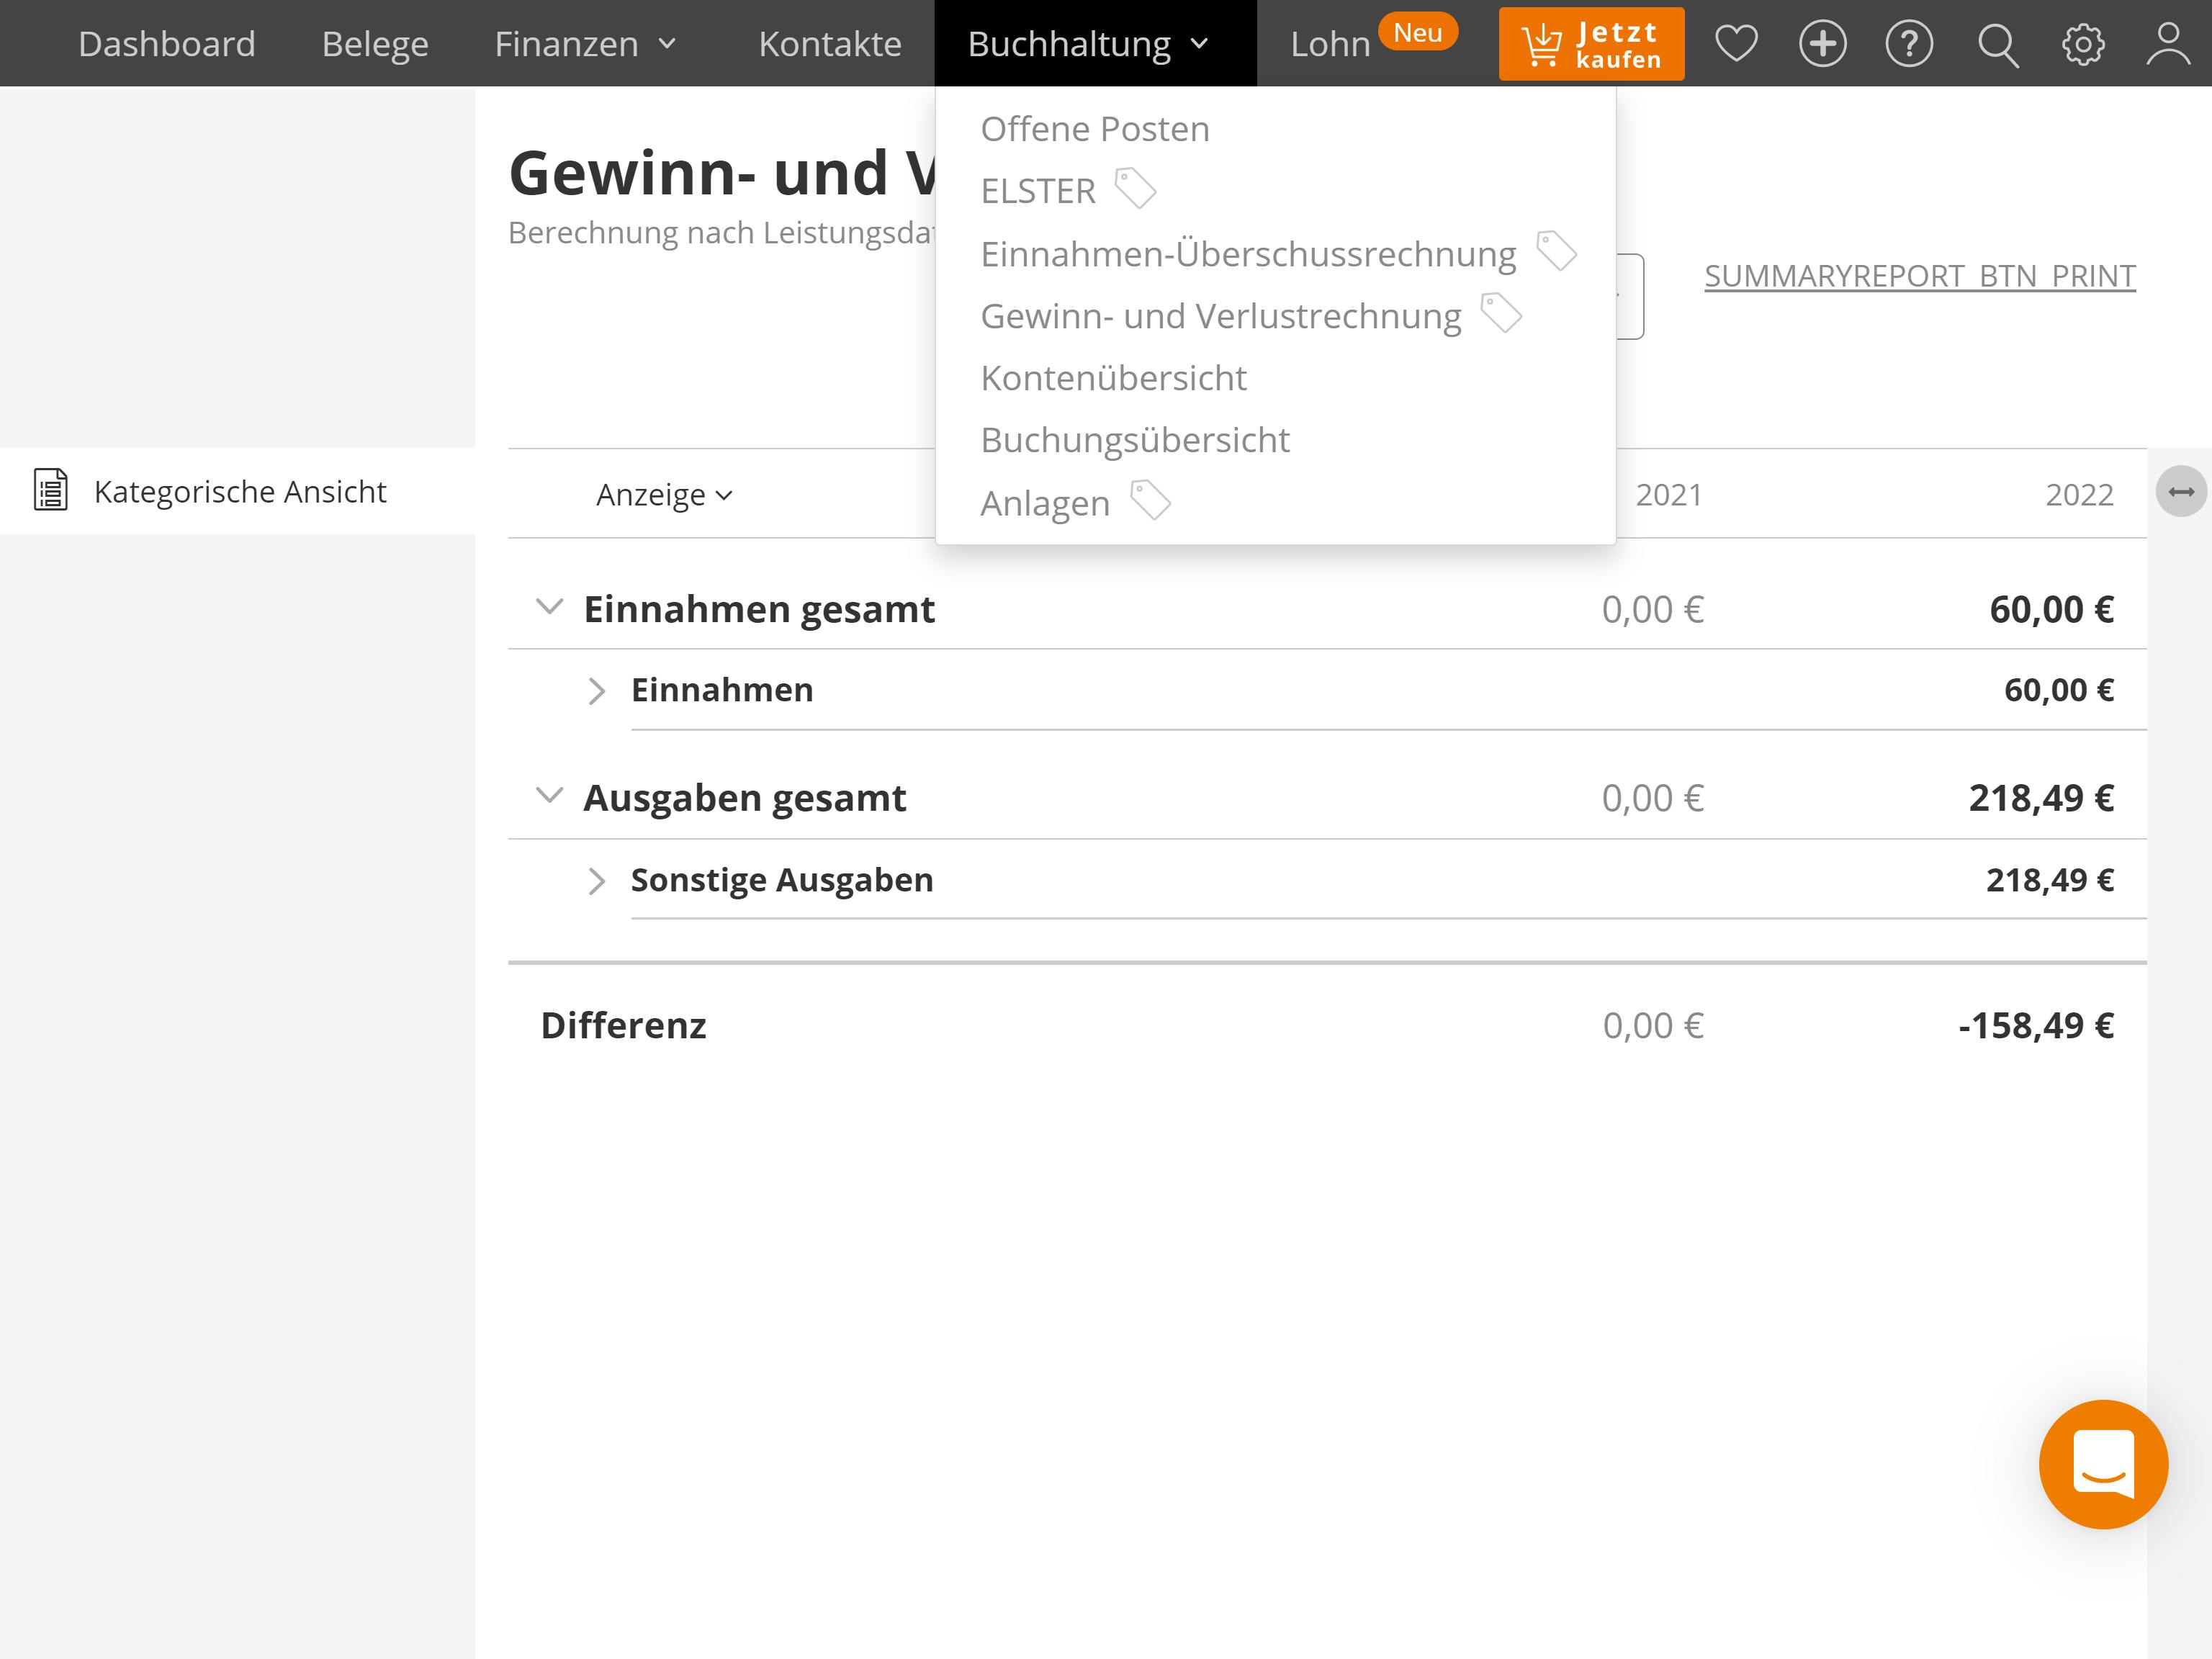Open Kontenübersicht from the dropdown

(x=1113, y=378)
